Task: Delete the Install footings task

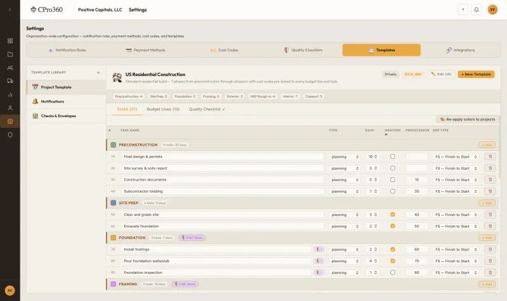Action: [490, 250]
